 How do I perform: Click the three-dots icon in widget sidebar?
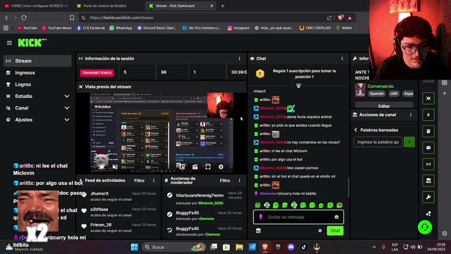click(x=428, y=213)
